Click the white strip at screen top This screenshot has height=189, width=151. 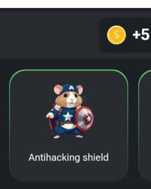[x=75, y=4]
